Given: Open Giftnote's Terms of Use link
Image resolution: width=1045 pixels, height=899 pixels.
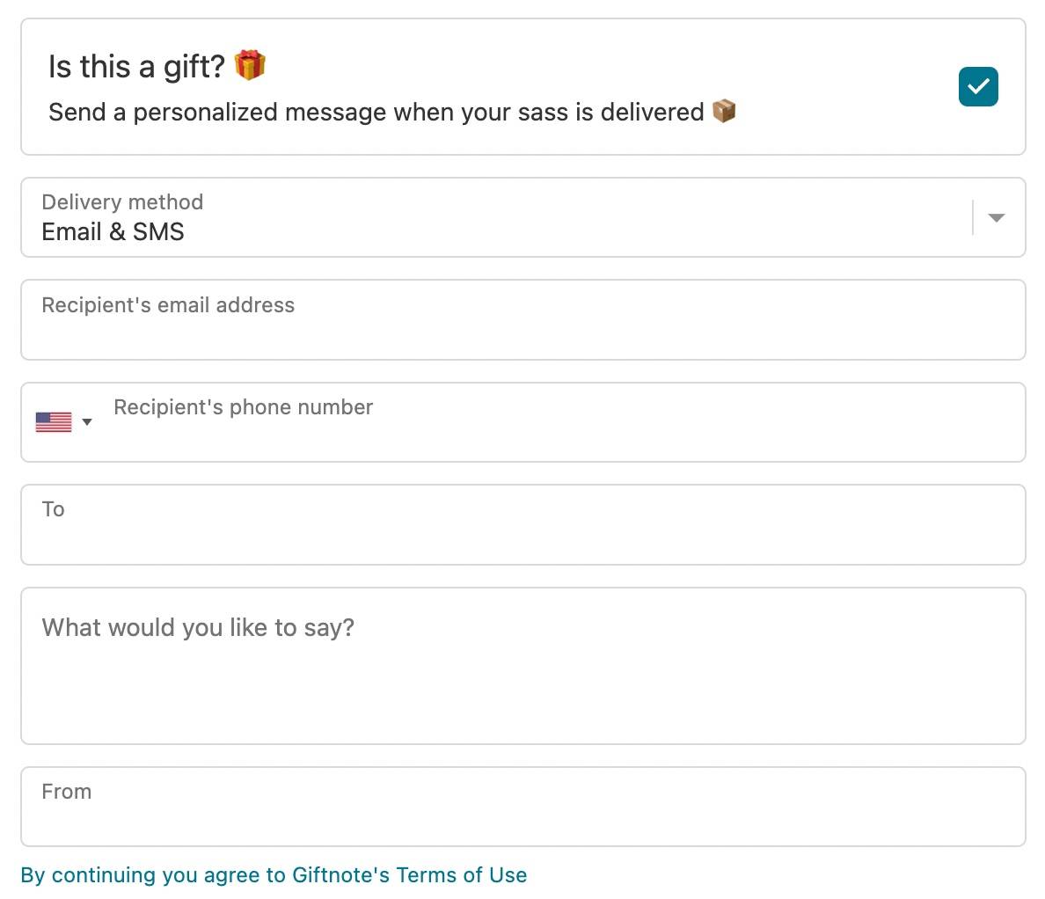Looking at the screenshot, I should (x=409, y=874).
